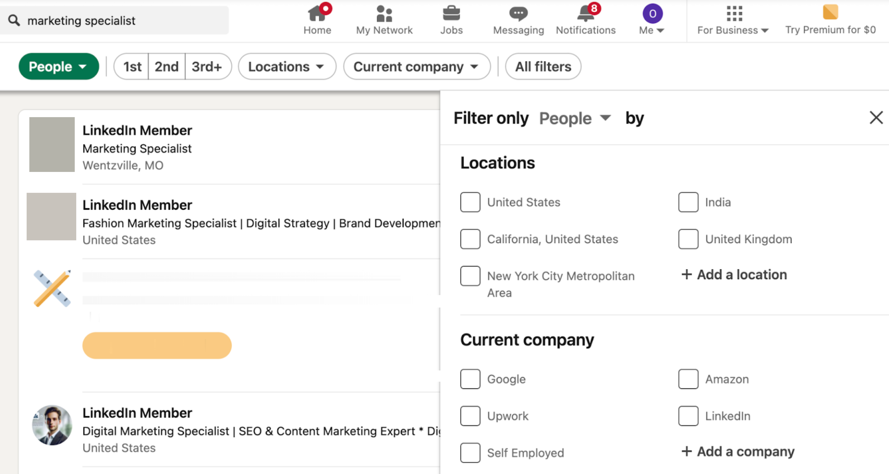889x474 pixels.
Task: Open Digital Marketing Specialist member profile
Action: click(x=137, y=413)
